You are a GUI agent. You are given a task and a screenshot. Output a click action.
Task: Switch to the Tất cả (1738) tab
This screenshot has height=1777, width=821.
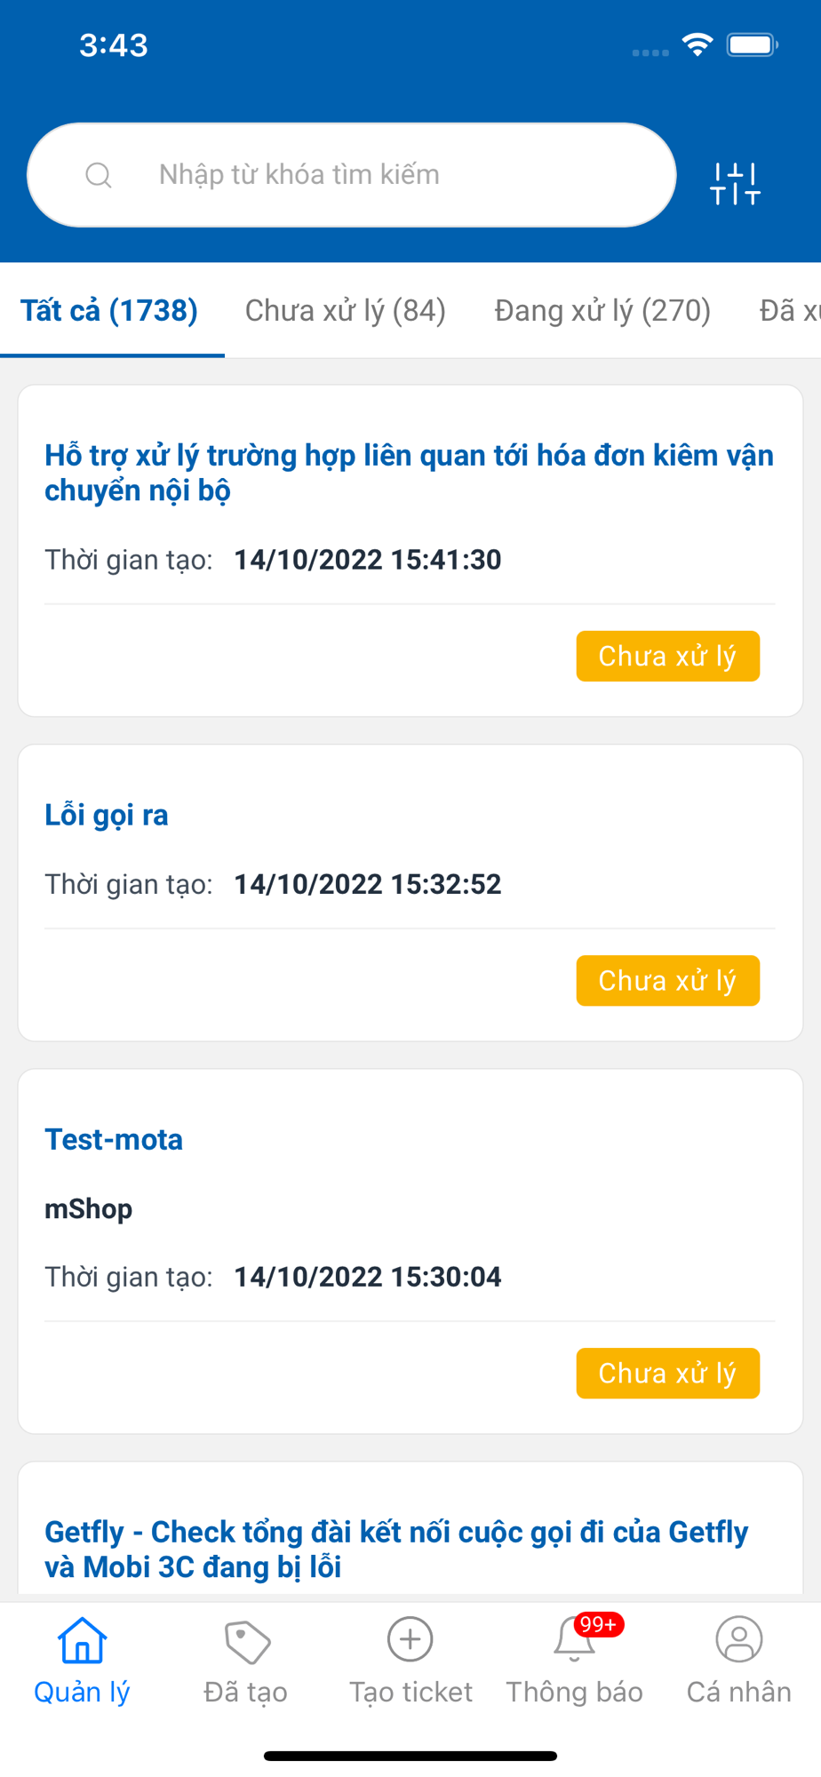point(109,311)
